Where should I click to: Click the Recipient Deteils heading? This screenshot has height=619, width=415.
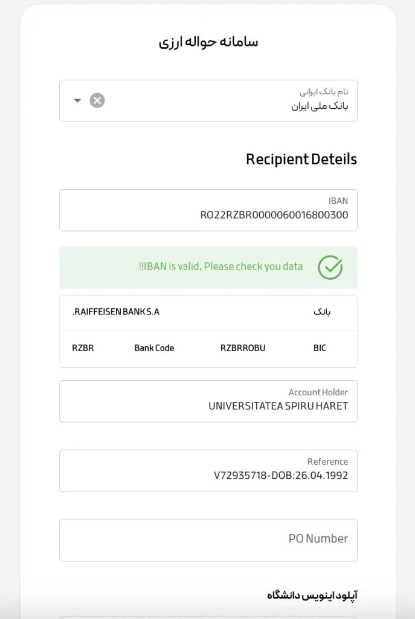click(301, 159)
